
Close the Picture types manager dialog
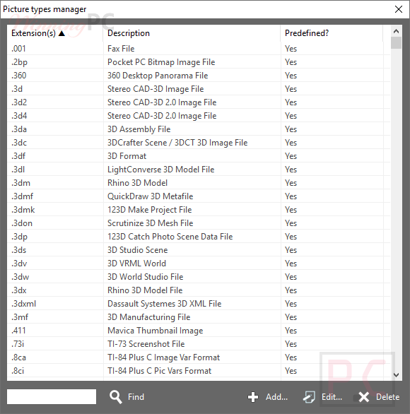coord(399,9)
